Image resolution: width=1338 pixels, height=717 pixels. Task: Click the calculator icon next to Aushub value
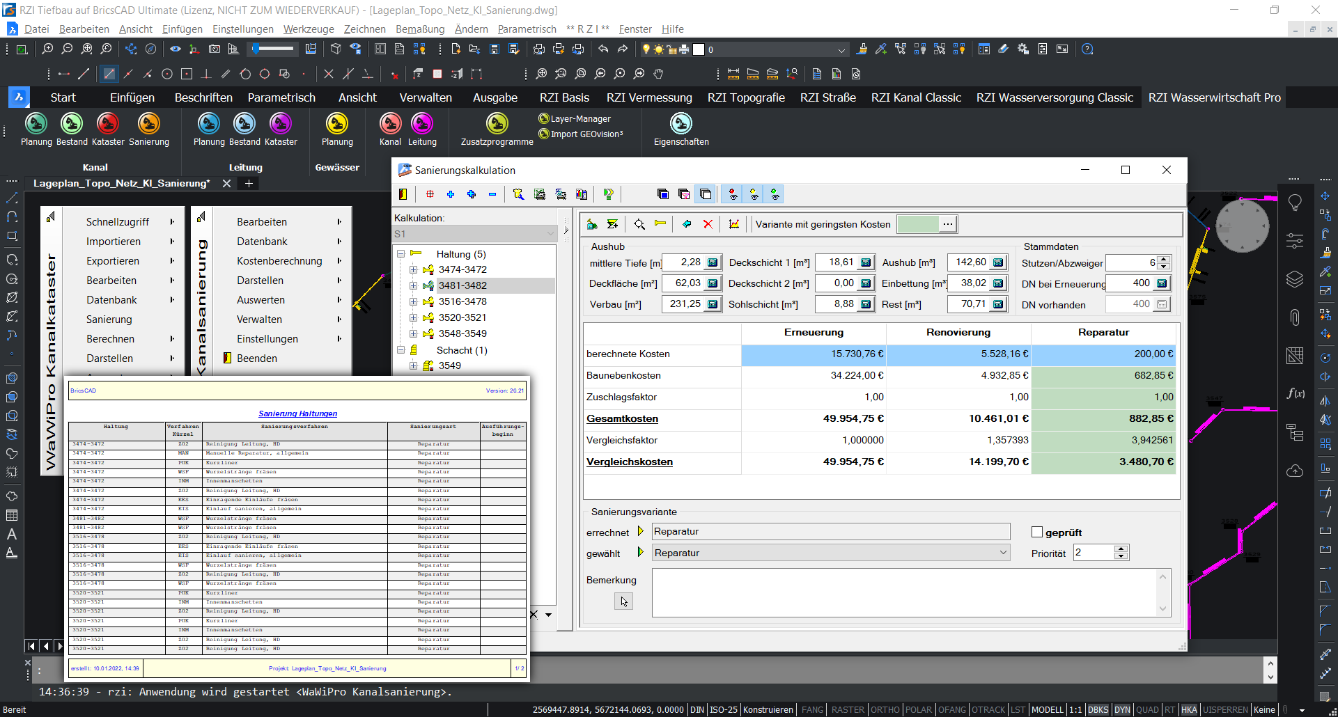point(998,262)
